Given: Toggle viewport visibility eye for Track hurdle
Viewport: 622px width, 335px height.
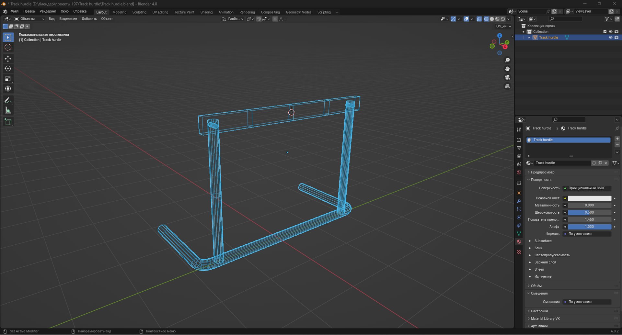Looking at the screenshot, I should coord(610,38).
